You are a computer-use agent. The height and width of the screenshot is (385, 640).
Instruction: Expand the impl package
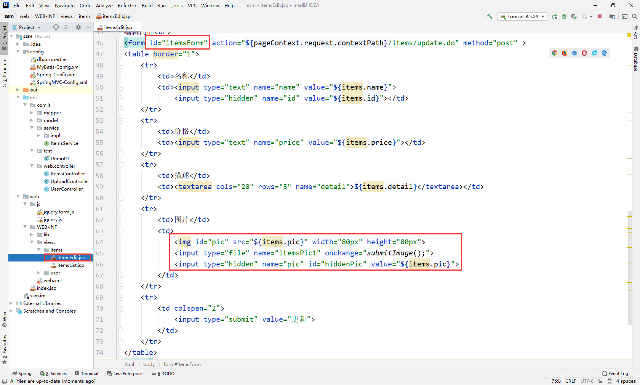(38, 135)
